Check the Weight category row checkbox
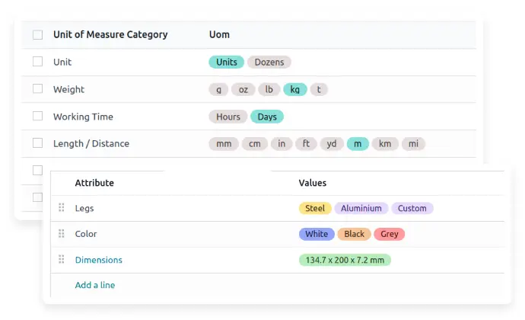This screenshot has width=525, height=320. [37, 89]
